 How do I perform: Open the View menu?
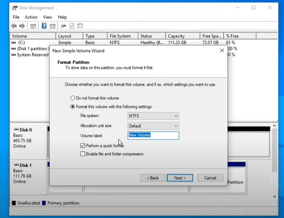pyautogui.click(x=48, y=17)
